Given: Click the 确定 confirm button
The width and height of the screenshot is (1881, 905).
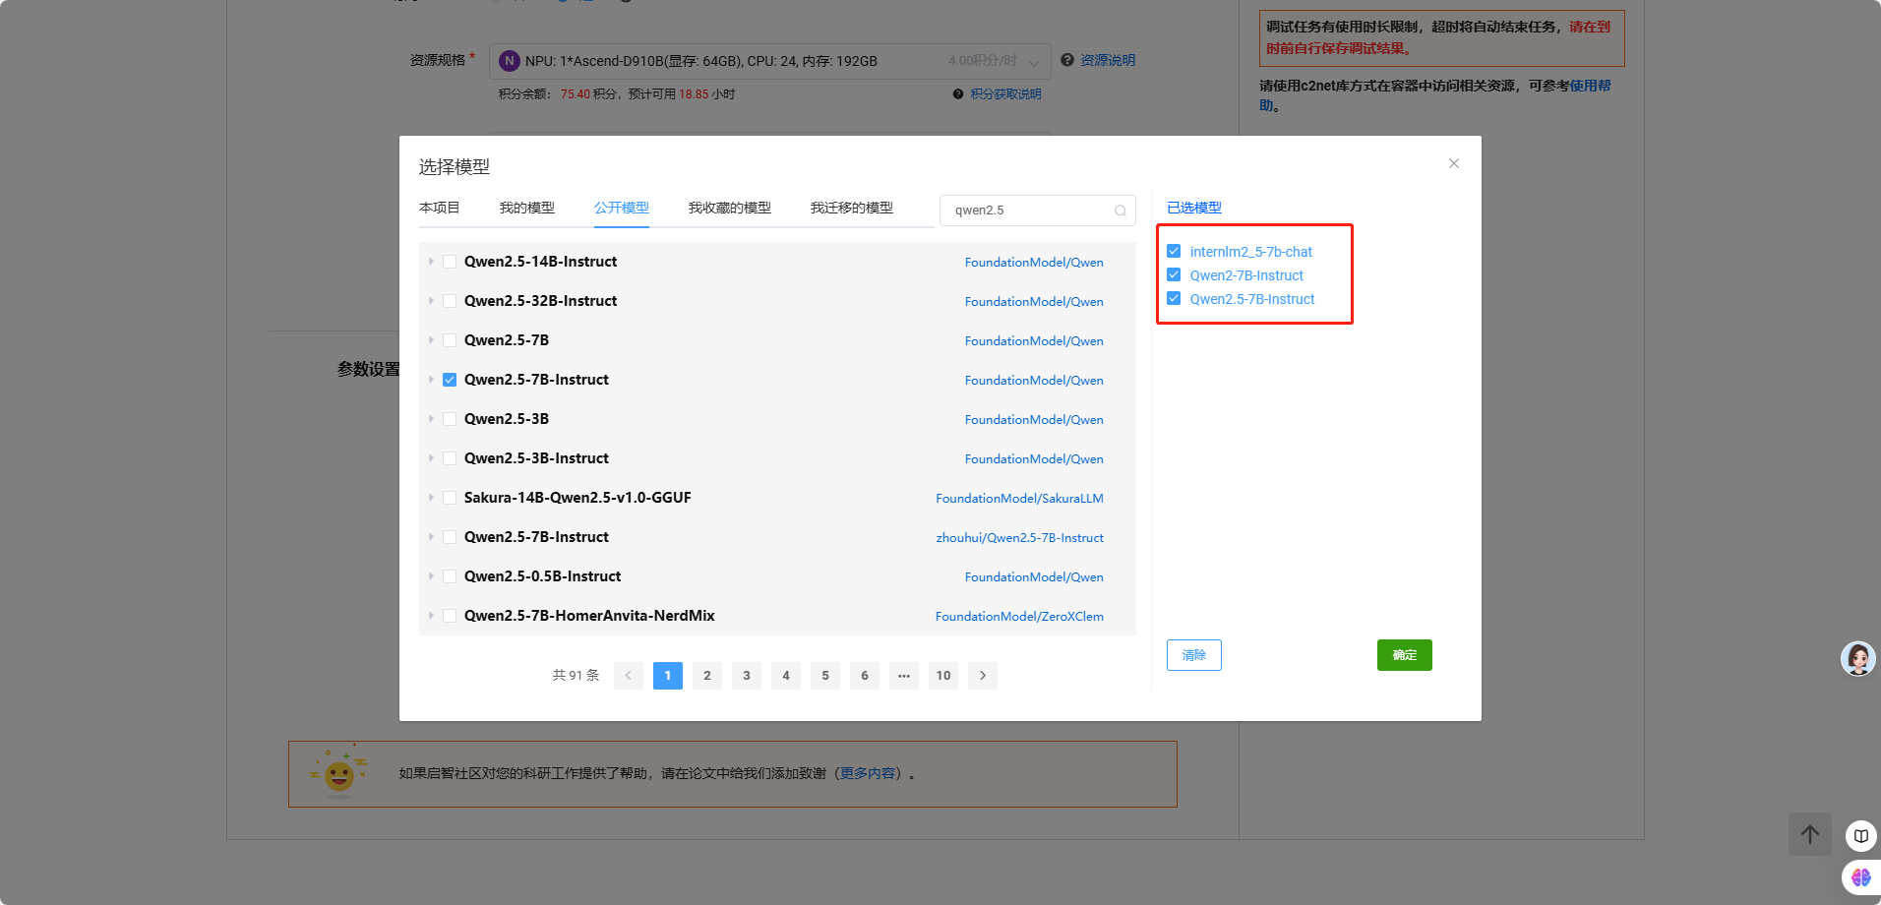Looking at the screenshot, I should [x=1405, y=655].
